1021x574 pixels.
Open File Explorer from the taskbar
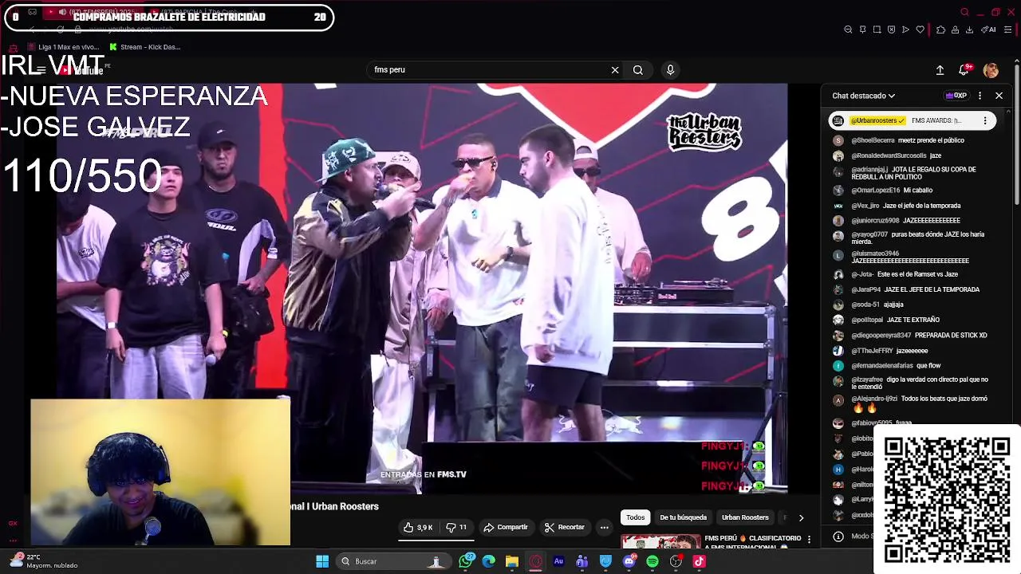point(512,562)
